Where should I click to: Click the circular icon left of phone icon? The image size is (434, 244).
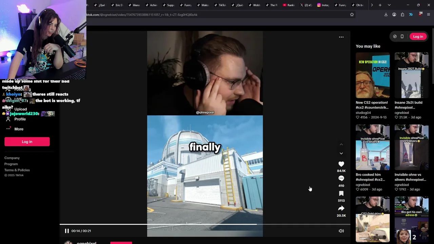click(395, 37)
